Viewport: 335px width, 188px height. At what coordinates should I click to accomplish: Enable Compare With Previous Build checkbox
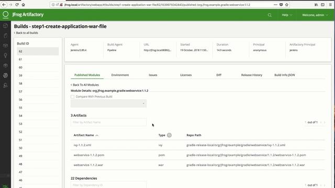pos(72,97)
